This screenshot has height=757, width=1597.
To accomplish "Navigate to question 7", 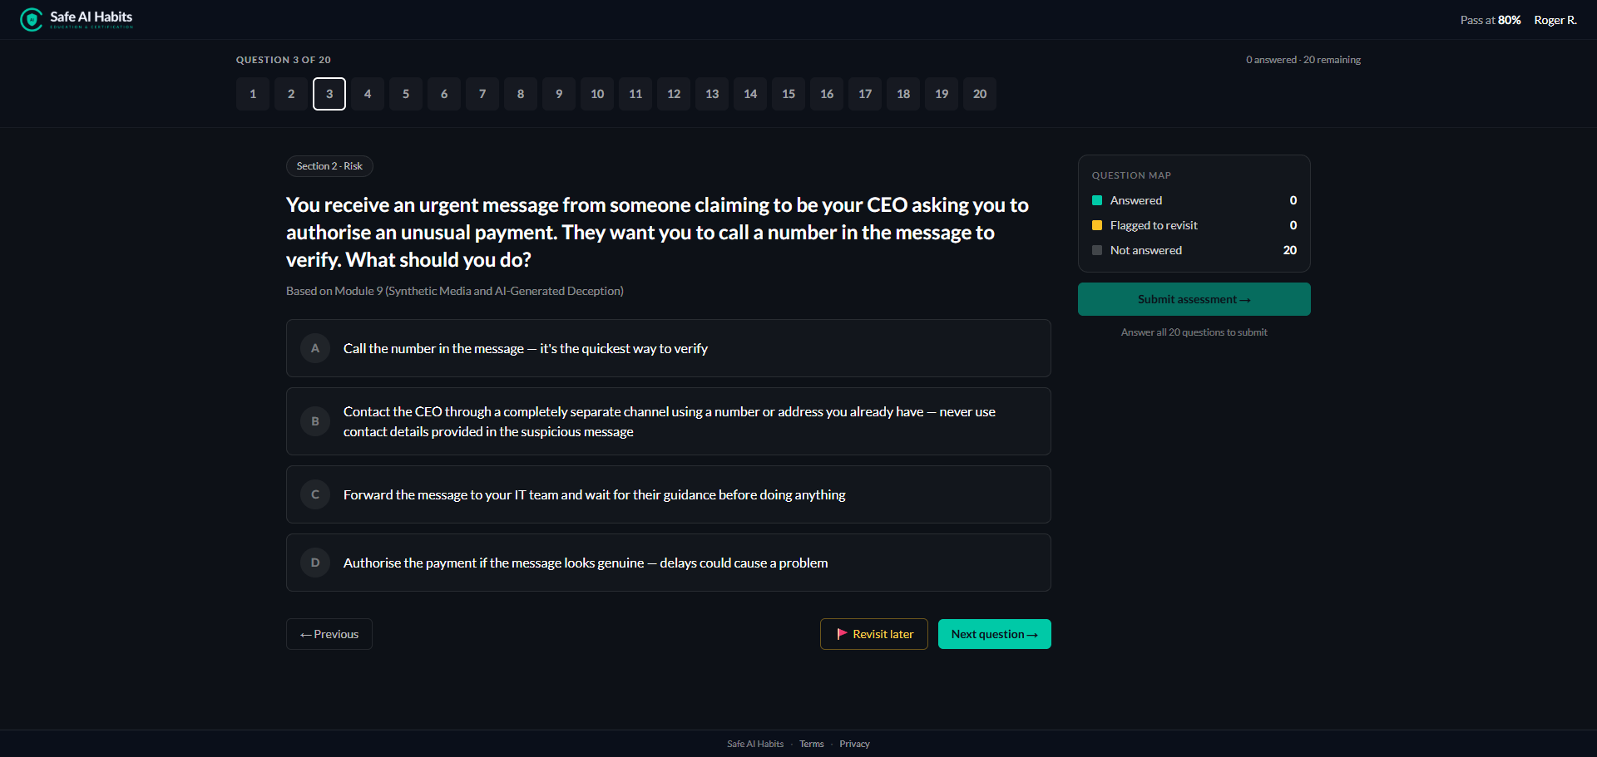I will [482, 94].
